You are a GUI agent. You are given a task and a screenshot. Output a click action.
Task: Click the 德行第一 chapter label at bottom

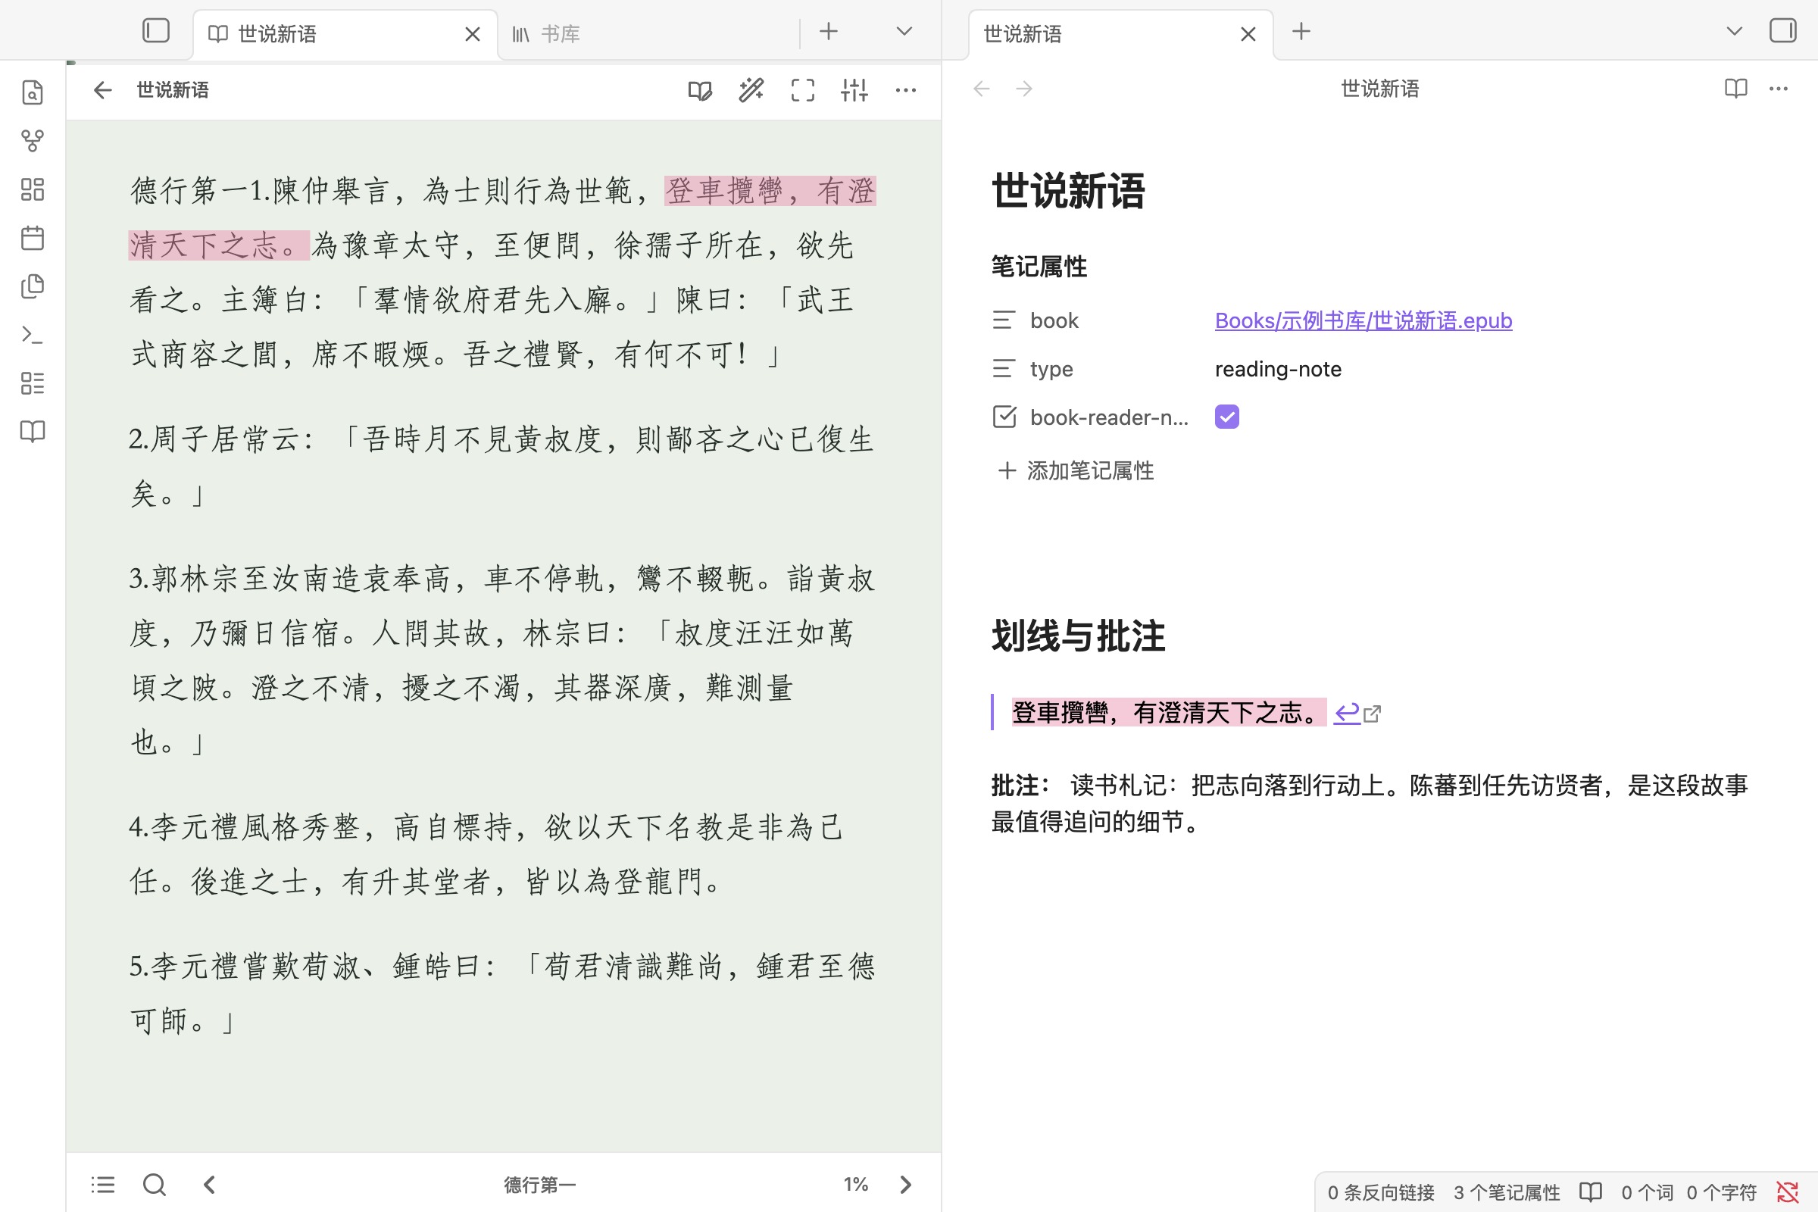coord(539,1184)
